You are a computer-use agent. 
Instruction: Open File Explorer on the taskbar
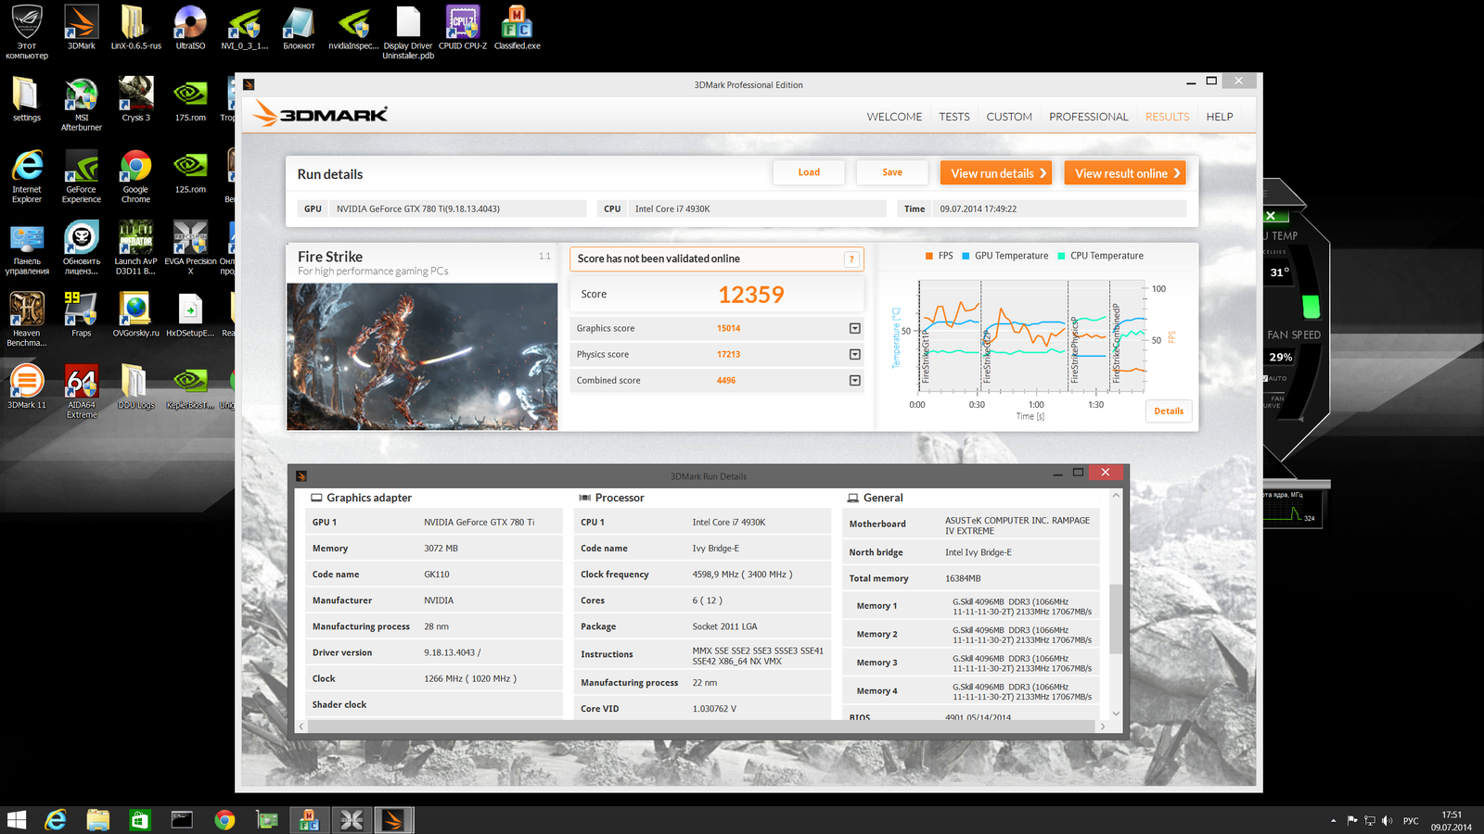97,820
